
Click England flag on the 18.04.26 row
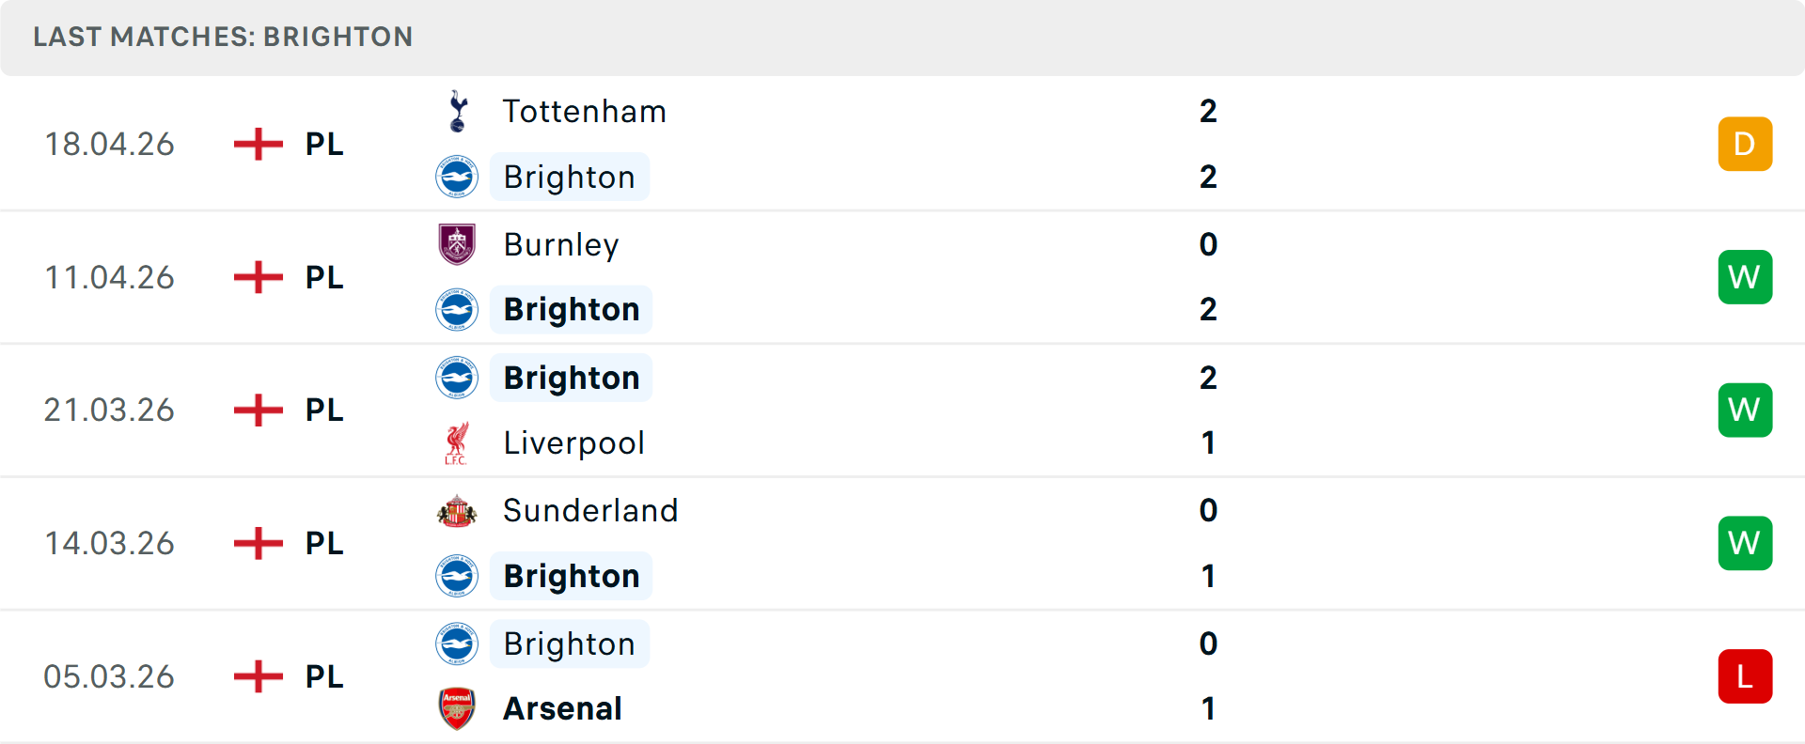259,145
